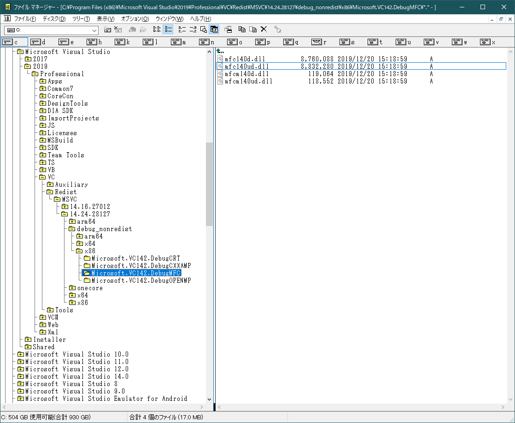Screen dimensions: 515x423
Task: Open network drive r
Action: click(316, 42)
